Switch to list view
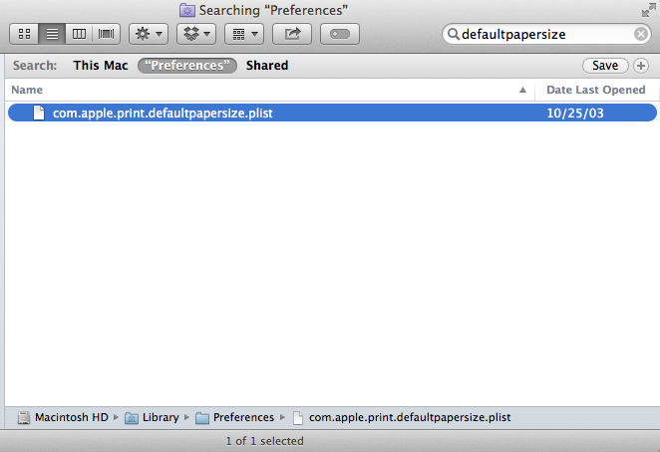 (x=52, y=34)
